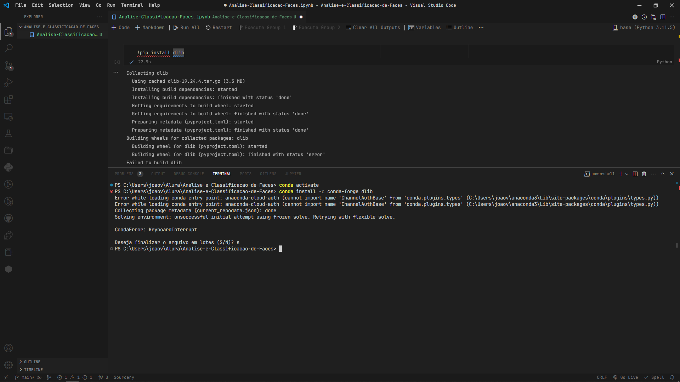The width and height of the screenshot is (680, 382).
Task: Click the notebook settings gear icon
Action: click(635, 17)
